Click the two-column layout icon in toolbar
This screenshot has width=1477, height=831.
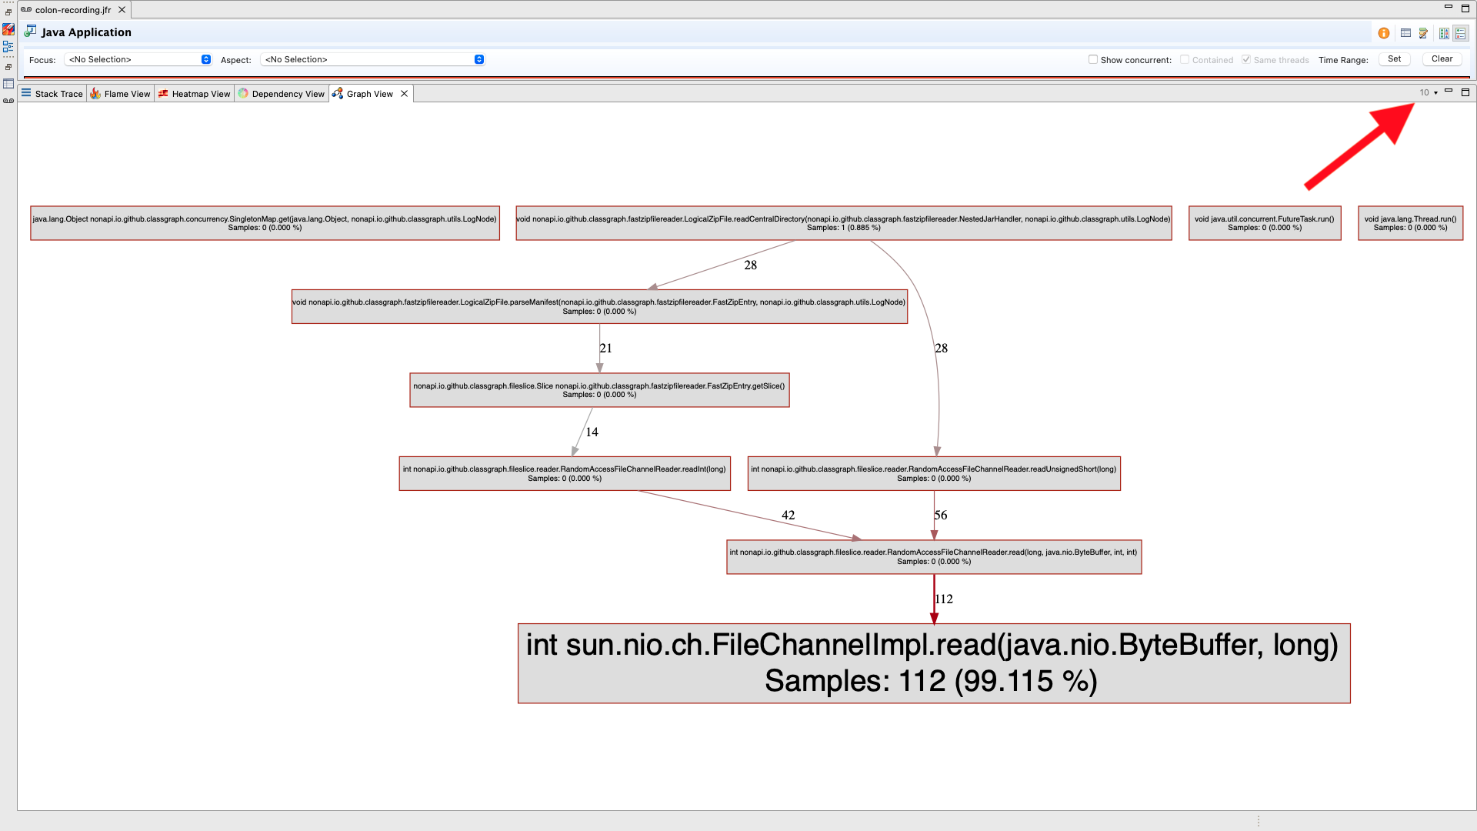(1444, 33)
